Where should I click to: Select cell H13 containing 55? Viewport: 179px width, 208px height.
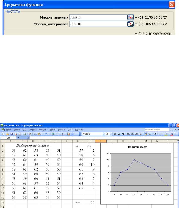click(x=89, y=202)
